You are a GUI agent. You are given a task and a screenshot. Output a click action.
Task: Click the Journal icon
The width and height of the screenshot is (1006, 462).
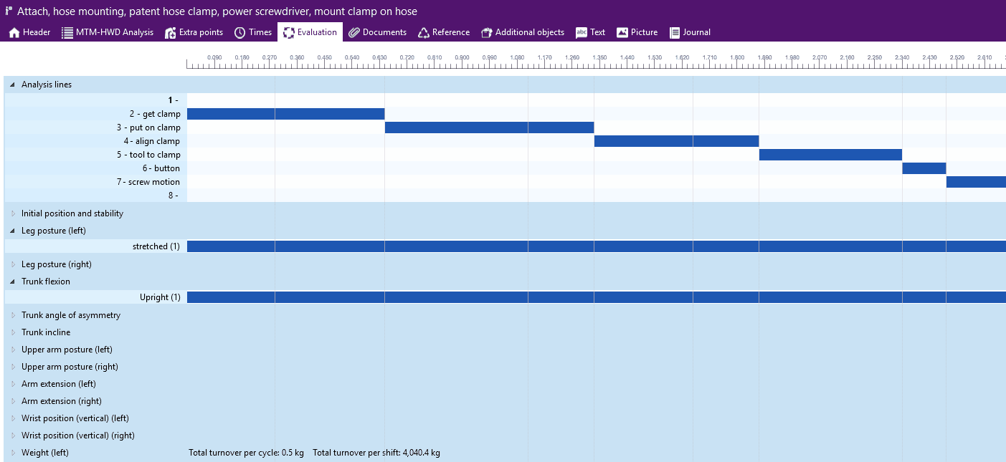(674, 32)
